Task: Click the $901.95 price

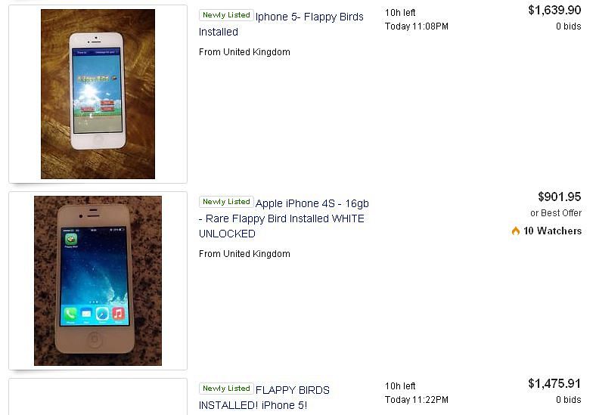Action: point(560,197)
